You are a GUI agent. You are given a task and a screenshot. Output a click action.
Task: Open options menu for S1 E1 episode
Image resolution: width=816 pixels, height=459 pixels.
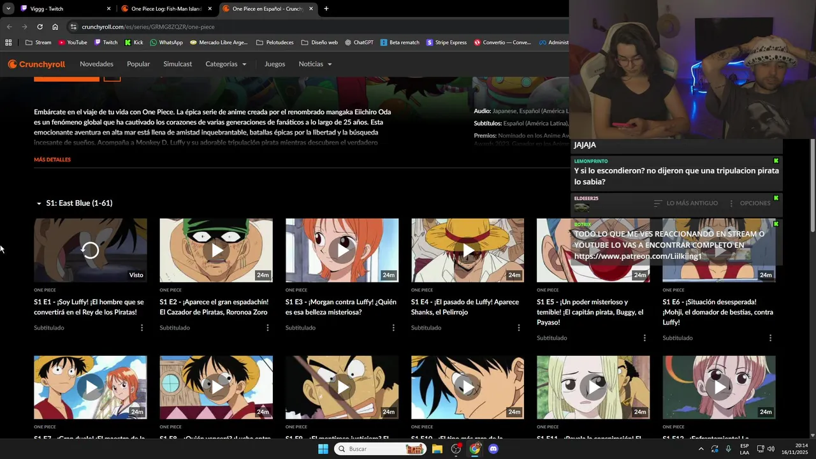point(142,328)
